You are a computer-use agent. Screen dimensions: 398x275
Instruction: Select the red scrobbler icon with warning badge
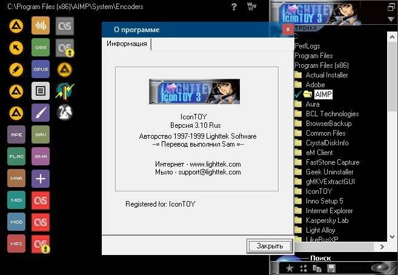point(41,244)
